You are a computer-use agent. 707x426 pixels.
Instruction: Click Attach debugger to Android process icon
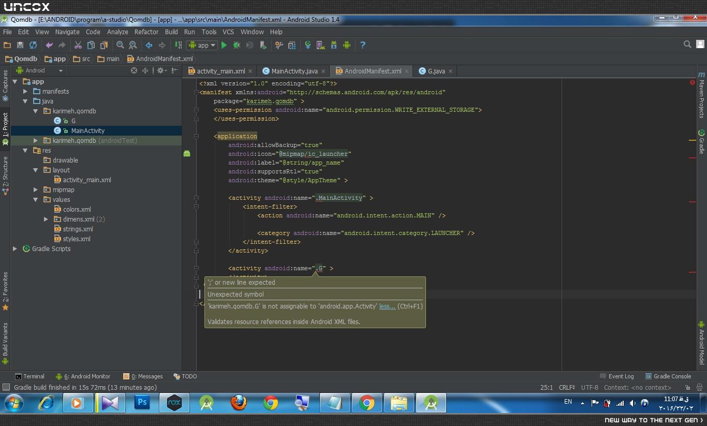263,45
